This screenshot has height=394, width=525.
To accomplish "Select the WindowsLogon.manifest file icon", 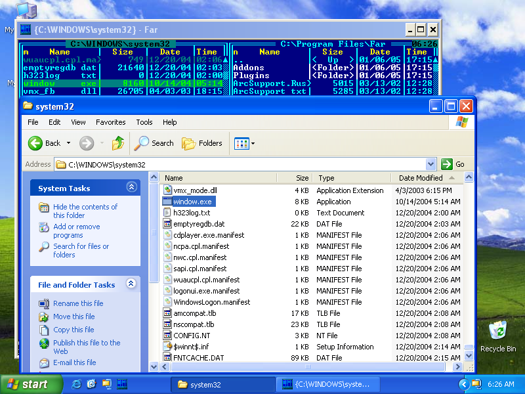I will [x=167, y=302].
